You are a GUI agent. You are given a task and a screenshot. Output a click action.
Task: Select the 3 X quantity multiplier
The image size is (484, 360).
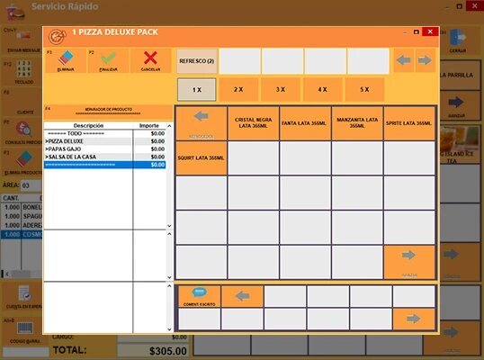click(281, 89)
